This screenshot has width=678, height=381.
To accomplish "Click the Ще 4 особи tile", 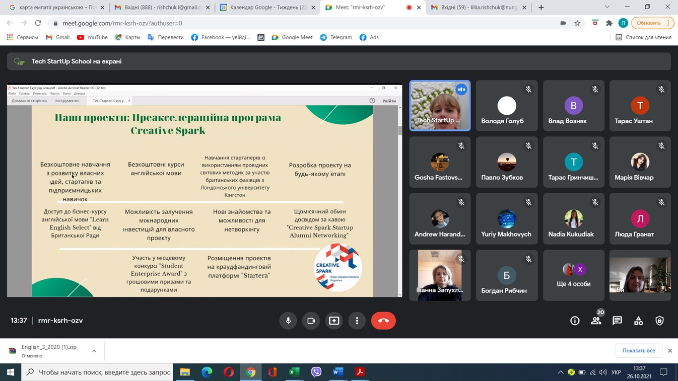I will [x=573, y=275].
